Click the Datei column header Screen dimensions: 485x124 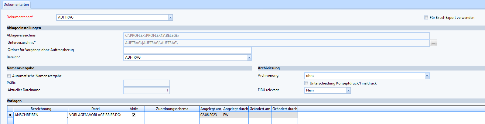95,109
